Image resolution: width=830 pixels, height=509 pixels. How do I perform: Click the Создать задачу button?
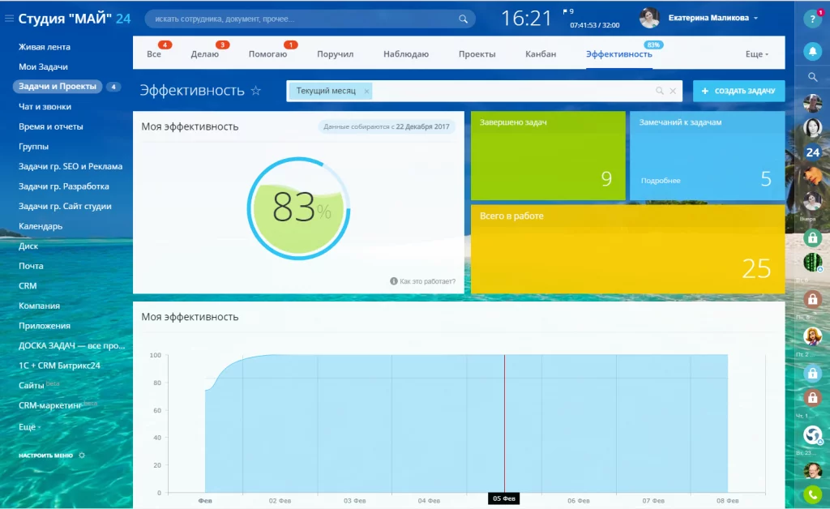[x=738, y=91]
